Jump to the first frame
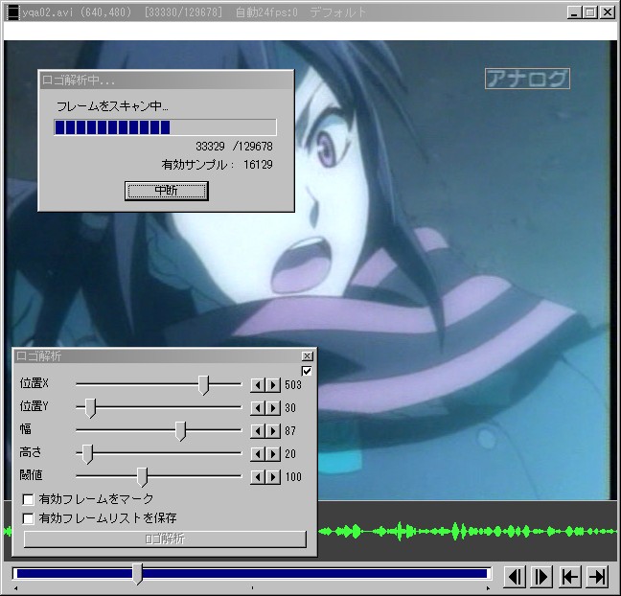This screenshot has height=596, width=621. [570, 577]
